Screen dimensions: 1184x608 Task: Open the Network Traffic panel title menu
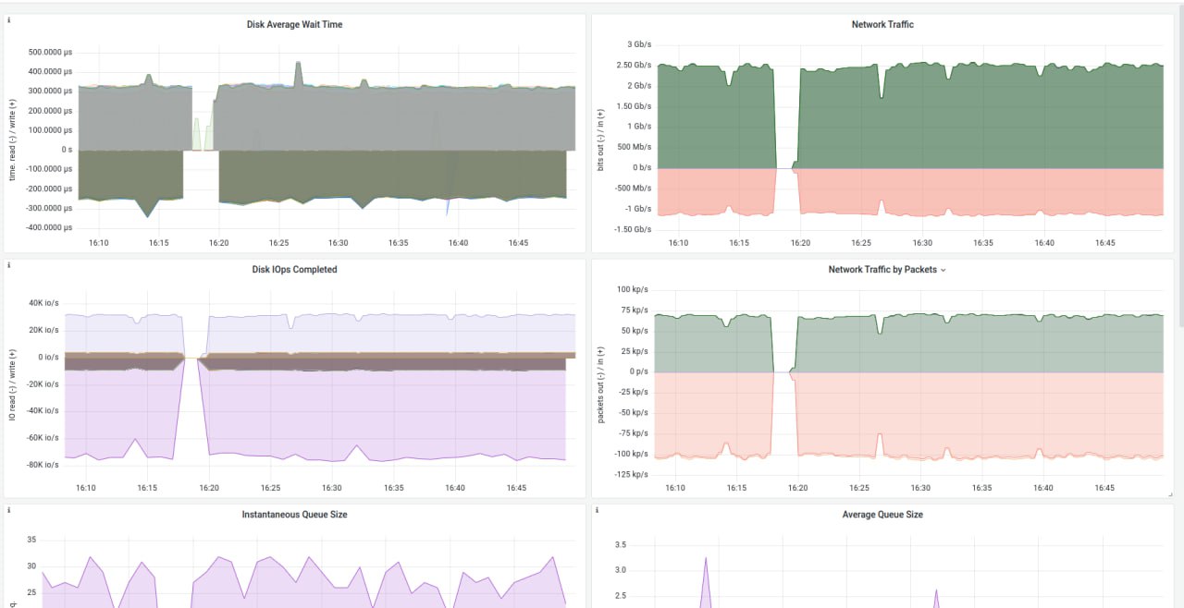(882, 25)
